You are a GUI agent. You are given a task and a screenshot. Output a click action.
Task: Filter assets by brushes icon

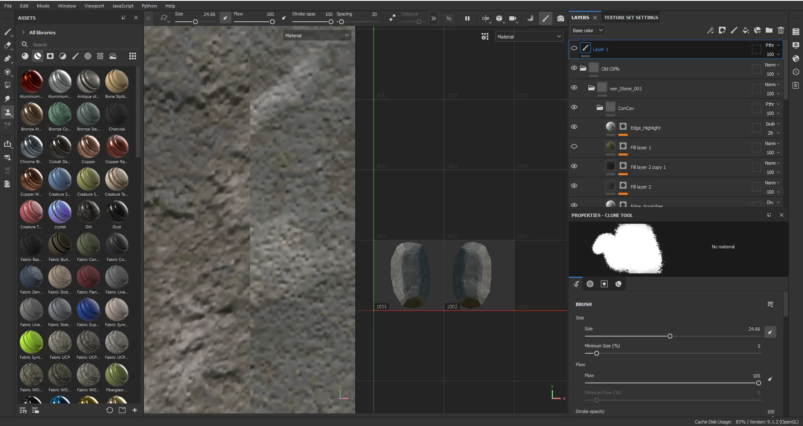(x=75, y=56)
